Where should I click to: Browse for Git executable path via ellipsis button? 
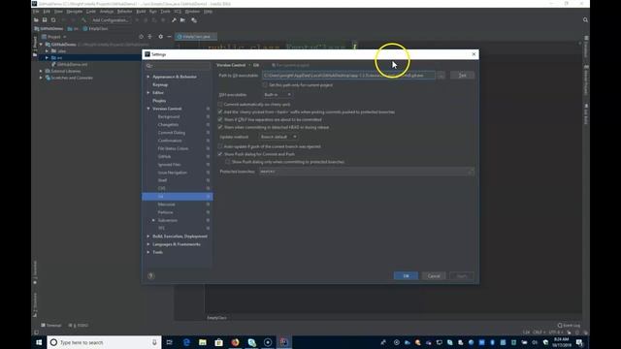coord(441,76)
